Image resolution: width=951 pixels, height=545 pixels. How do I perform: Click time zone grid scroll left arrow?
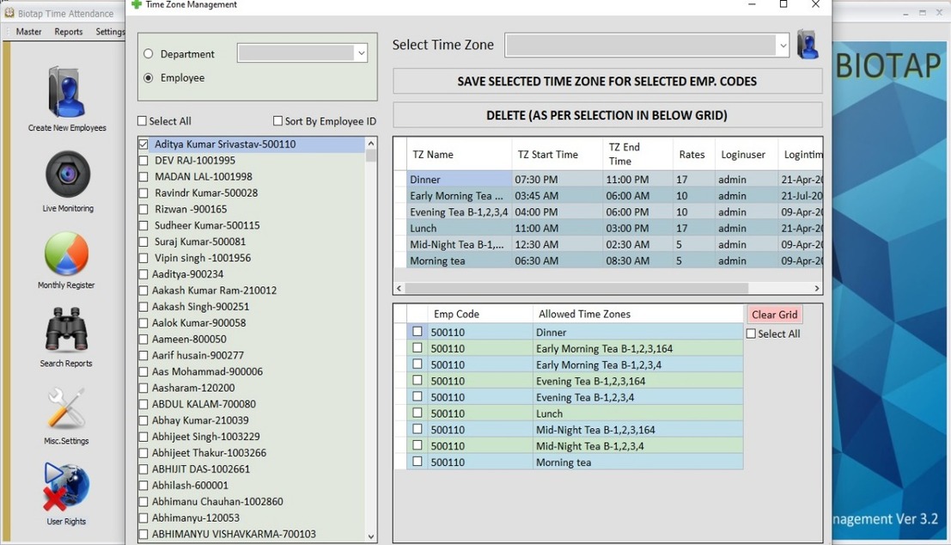[399, 288]
